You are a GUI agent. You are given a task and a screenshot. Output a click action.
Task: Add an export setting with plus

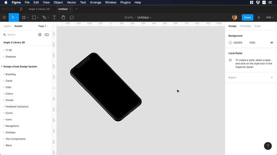click(x=272, y=77)
